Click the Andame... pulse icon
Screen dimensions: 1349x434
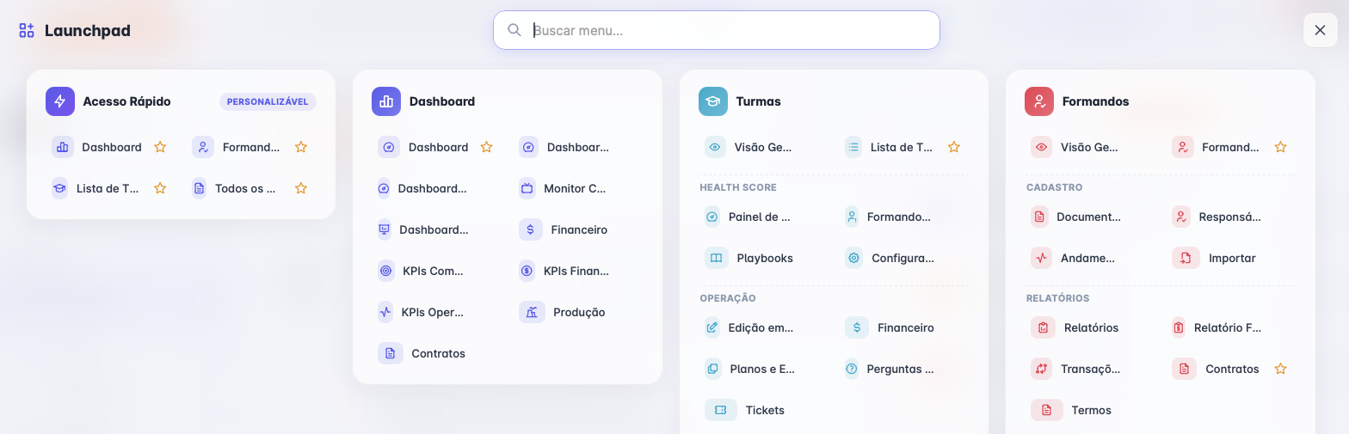coord(1042,258)
